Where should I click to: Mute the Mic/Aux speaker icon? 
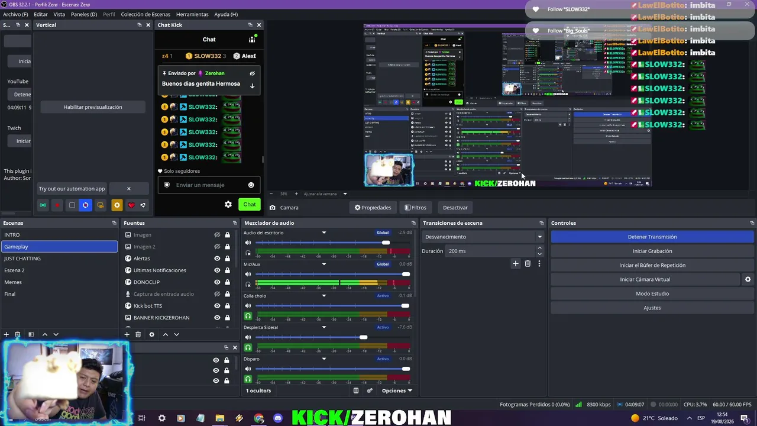pyautogui.click(x=248, y=274)
